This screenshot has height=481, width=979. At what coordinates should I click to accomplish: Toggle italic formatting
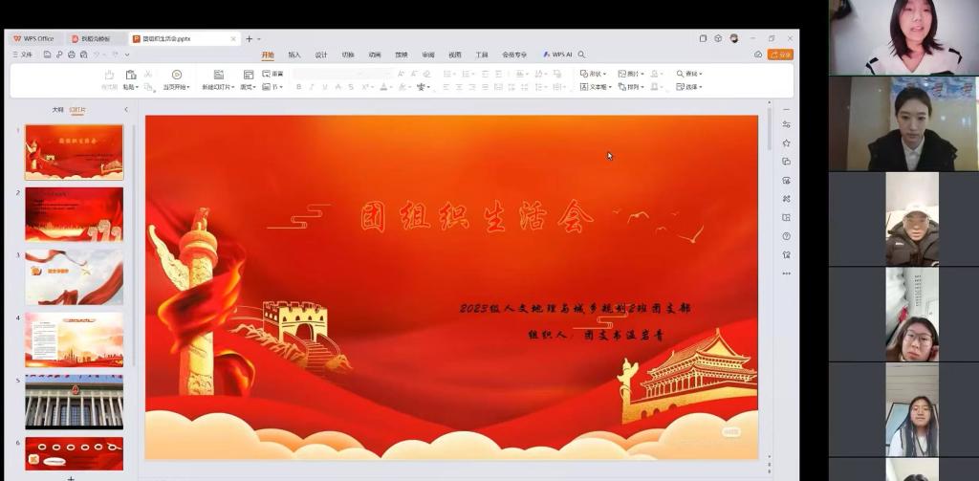pyautogui.click(x=312, y=87)
